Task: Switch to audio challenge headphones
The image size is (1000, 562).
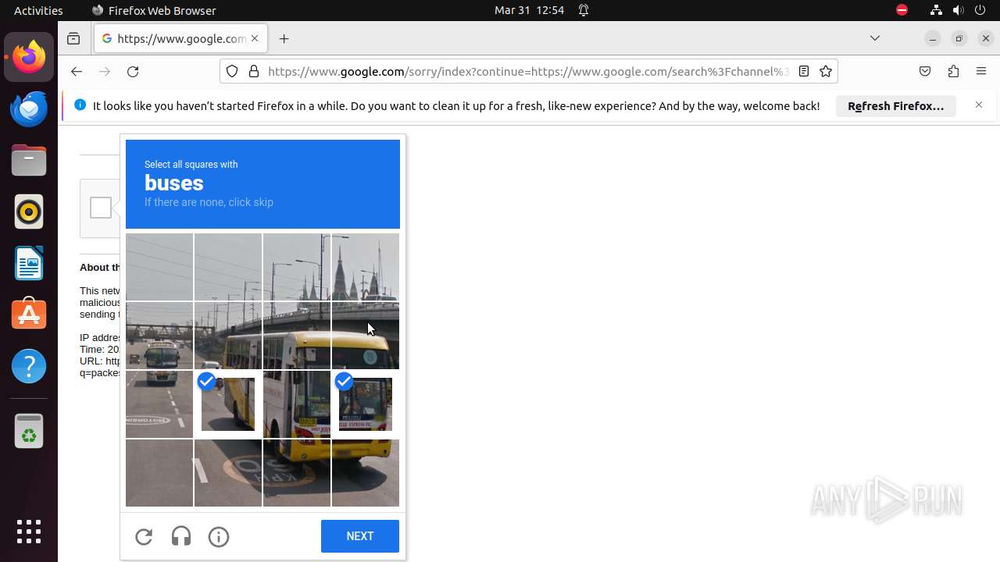Action: (181, 536)
